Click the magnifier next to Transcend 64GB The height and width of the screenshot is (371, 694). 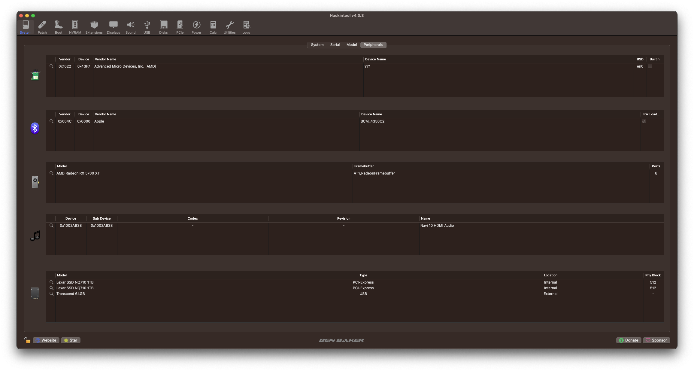[51, 294]
